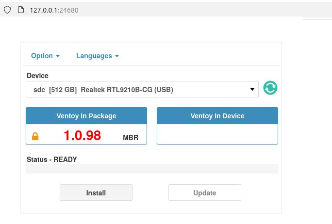Click the green refresh device list icon
This screenshot has height=224, width=332.
(270, 88)
